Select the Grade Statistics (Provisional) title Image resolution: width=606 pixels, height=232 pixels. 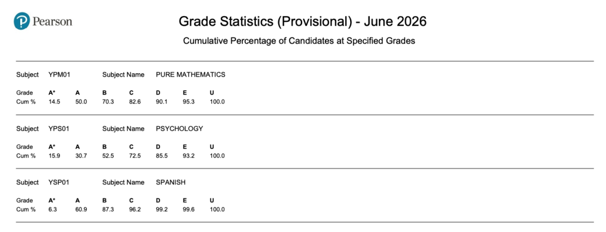[302, 22]
